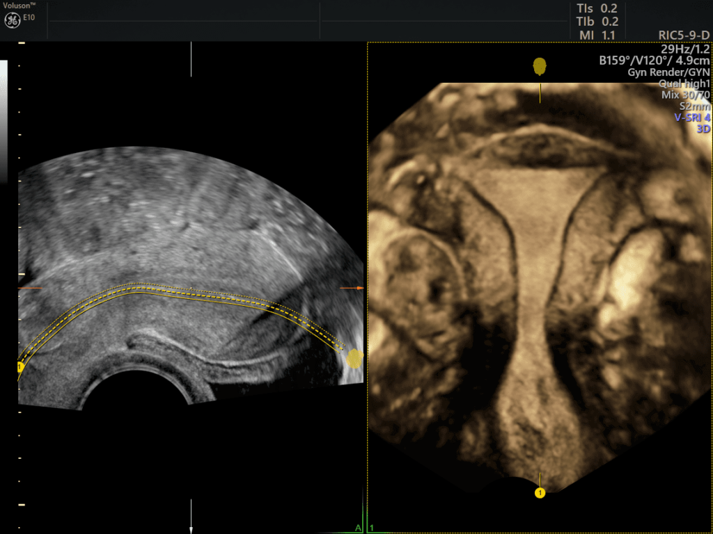Click the white center line above 2D image
Viewport: 713px width, 534px height.
191,59
